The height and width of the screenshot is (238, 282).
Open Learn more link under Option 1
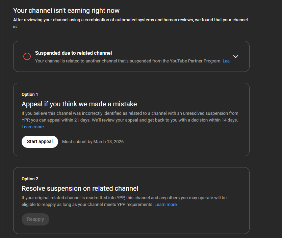tap(33, 127)
